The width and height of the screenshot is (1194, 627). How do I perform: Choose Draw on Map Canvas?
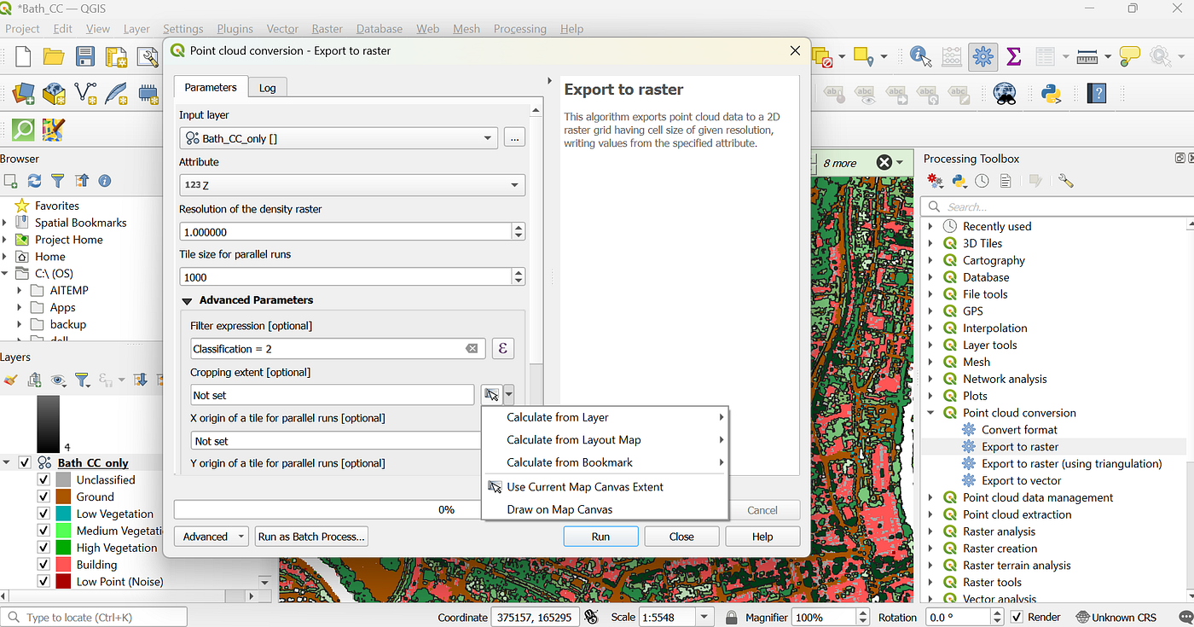[605, 509]
